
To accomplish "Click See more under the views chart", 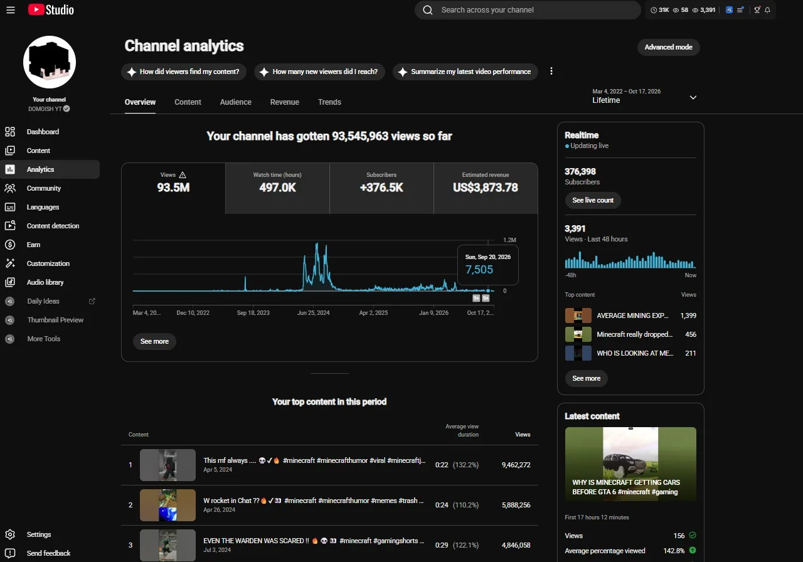I will (x=154, y=341).
